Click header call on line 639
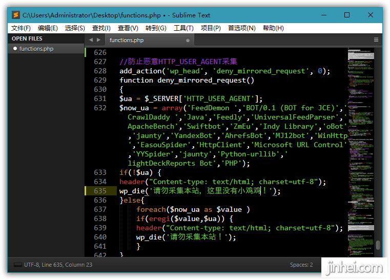Screen dimensions: 390x280 tap(239, 228)
